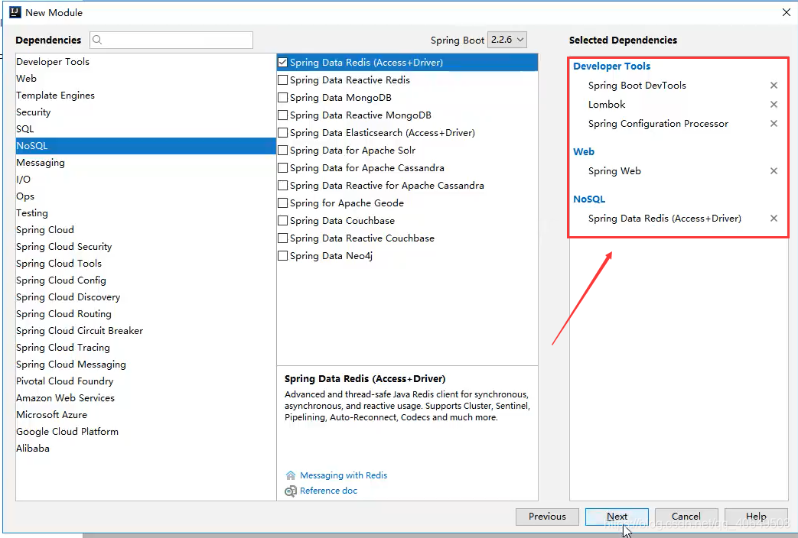Enable Spring Data Elasticsearch (Access+Driver)

click(x=282, y=133)
